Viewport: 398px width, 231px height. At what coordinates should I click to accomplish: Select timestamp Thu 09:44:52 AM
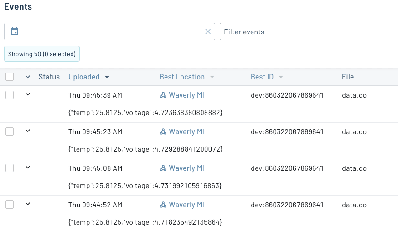[95, 205]
